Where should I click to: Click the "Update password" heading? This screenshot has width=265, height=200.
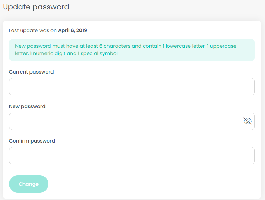[36, 7]
